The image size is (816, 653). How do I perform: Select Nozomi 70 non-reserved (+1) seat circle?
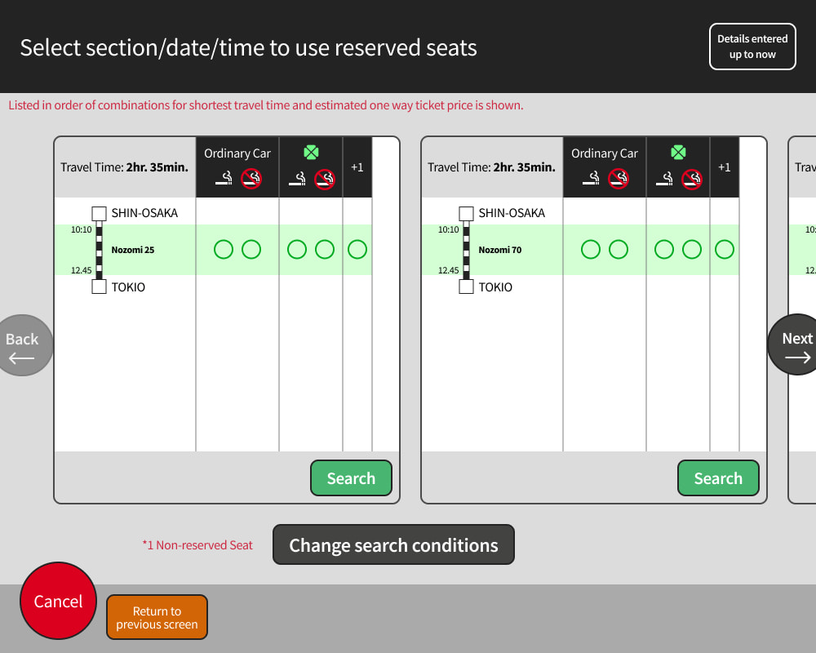click(x=725, y=250)
